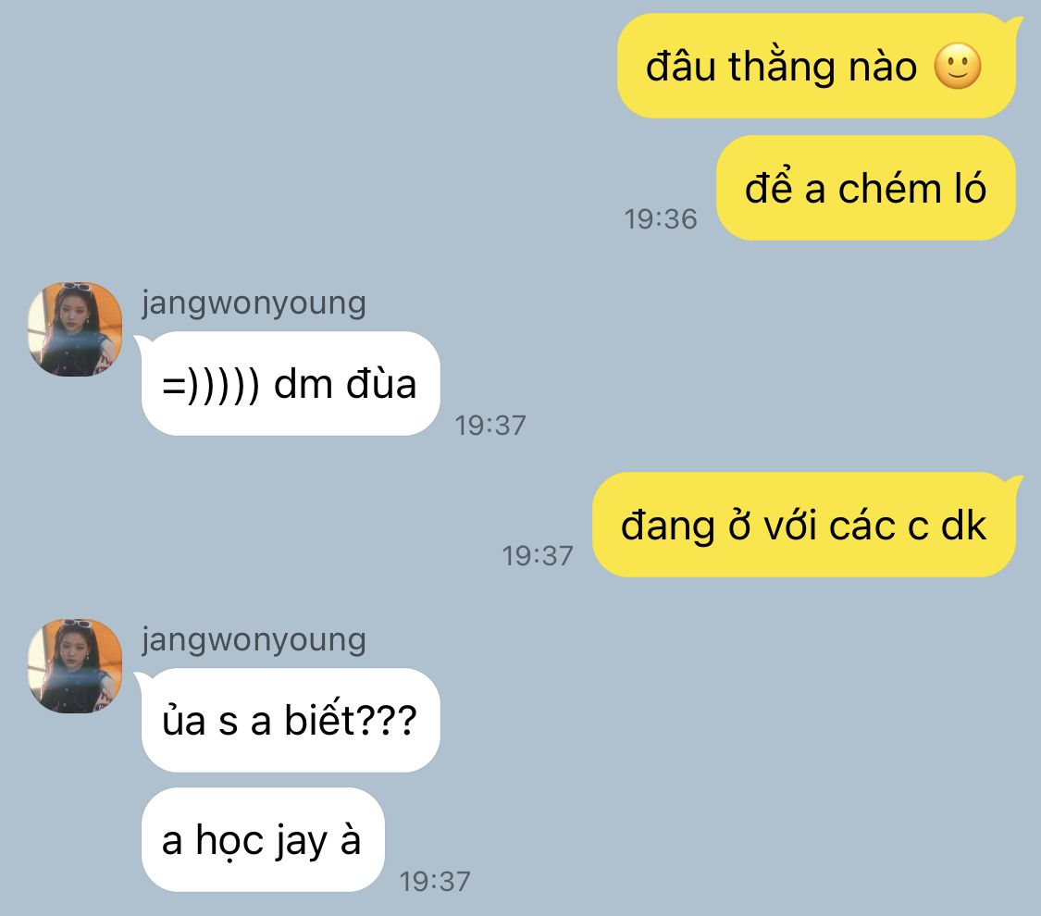The image size is (1041, 916).
Task: Select the "ủa s a biết???" message bubble
Action: (x=291, y=720)
